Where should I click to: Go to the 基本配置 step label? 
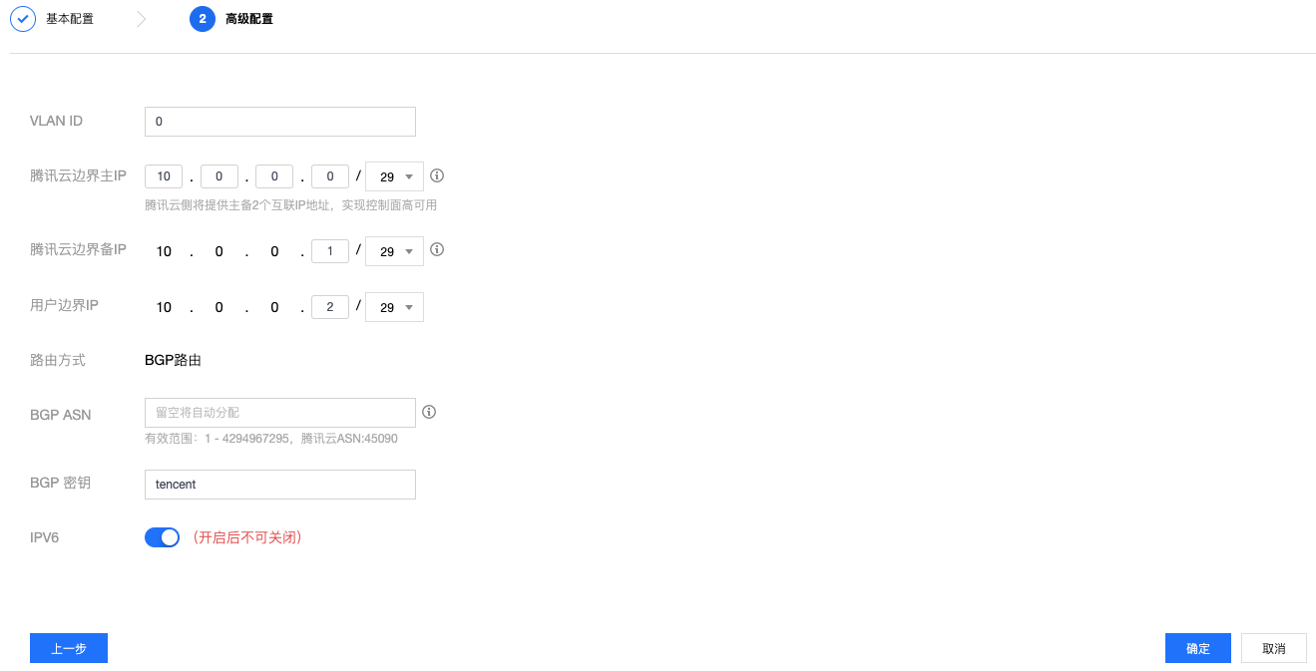pos(70,19)
